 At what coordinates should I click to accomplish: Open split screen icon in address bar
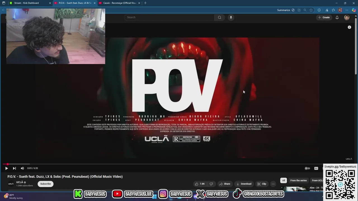point(299,10)
